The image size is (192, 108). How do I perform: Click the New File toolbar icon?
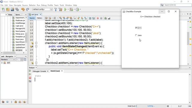(3, 9)
